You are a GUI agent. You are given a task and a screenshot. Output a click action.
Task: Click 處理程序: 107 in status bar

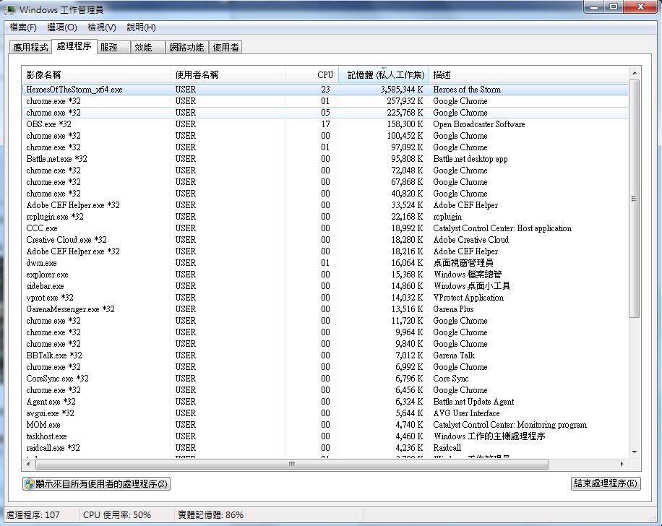[x=33, y=515]
